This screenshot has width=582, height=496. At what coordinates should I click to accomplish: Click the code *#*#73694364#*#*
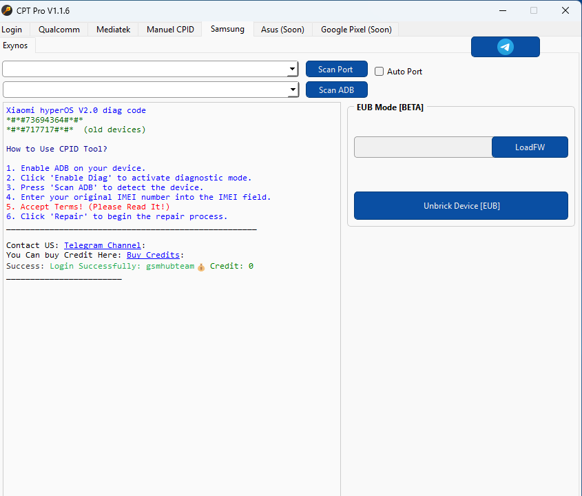(x=45, y=120)
